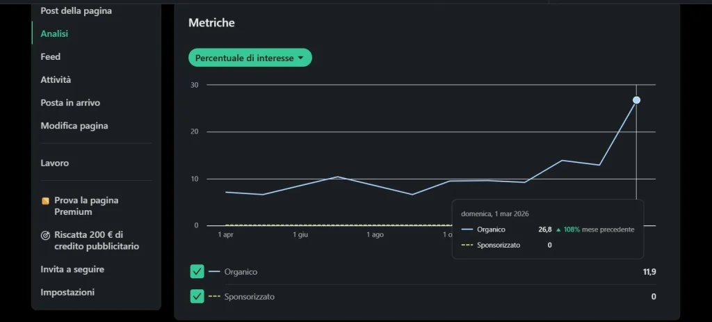Open Post della pagina in the sidebar
Viewport: 712px width, 322px height.
76,10
